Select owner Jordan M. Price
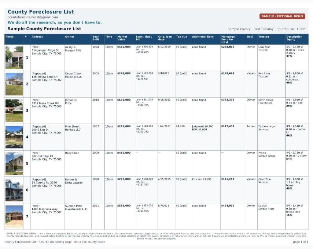The width and height of the screenshot is (313, 249). [71, 102]
